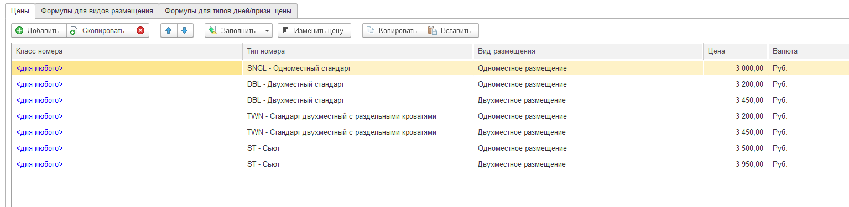Switch to Цены tab
This screenshot has width=849, height=207.
[20, 10]
